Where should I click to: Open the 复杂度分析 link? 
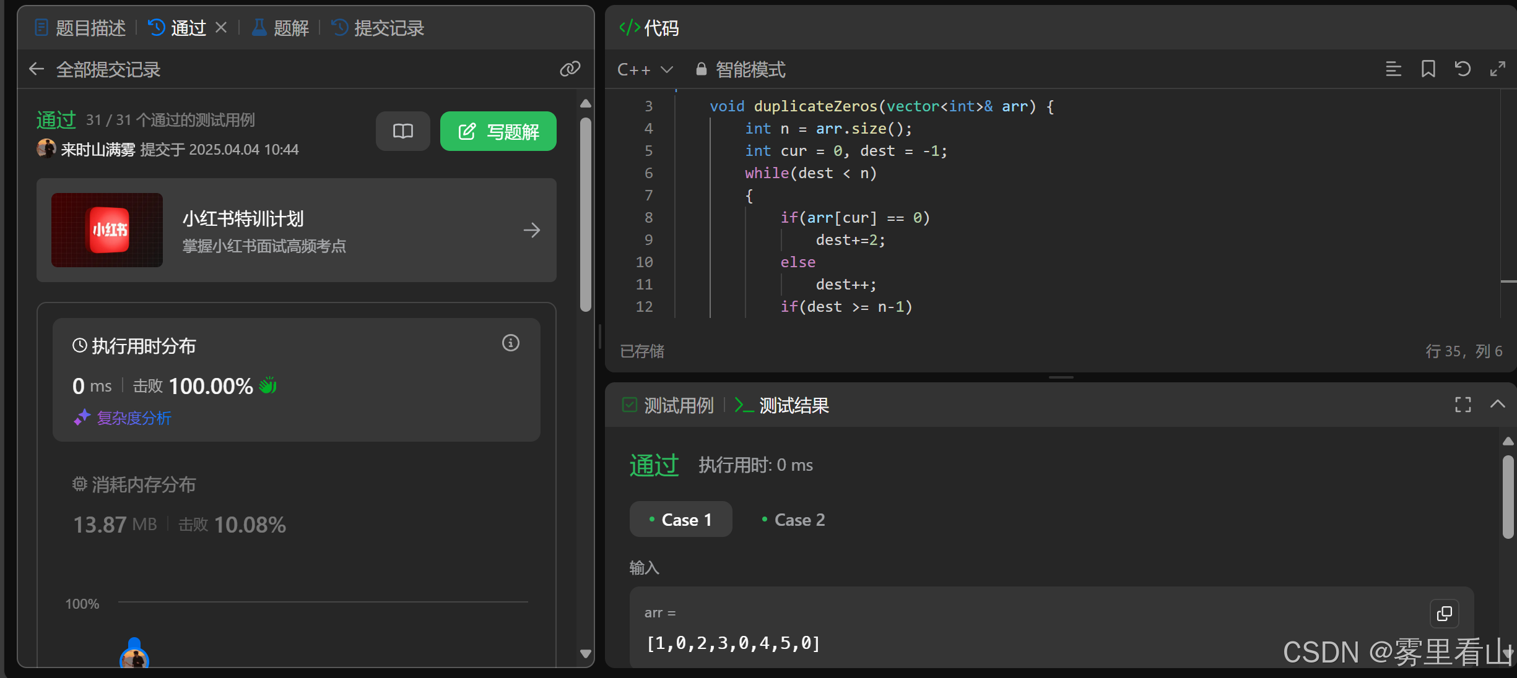point(133,418)
